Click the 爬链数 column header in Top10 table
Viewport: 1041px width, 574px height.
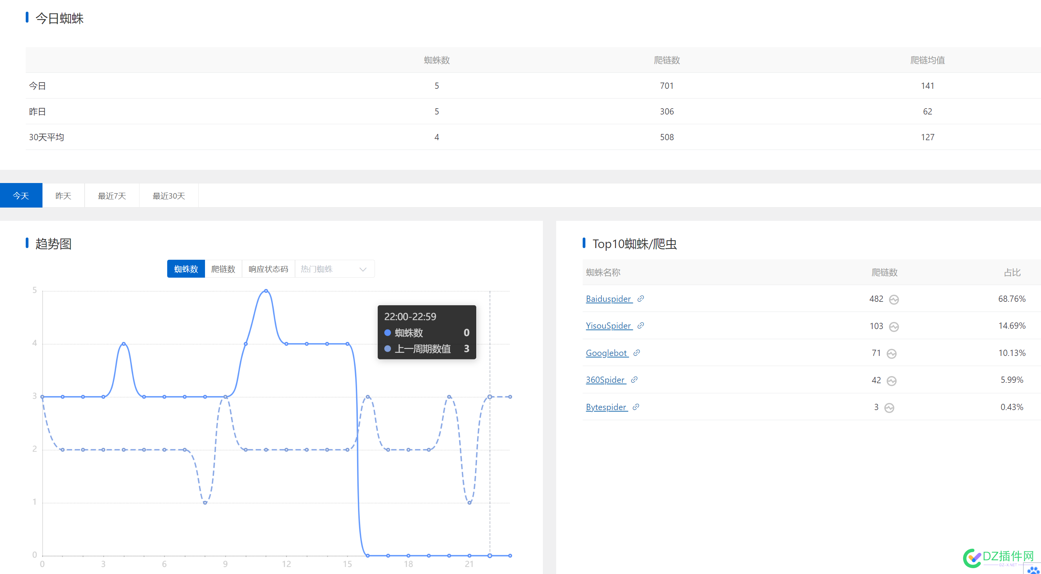[x=884, y=273]
